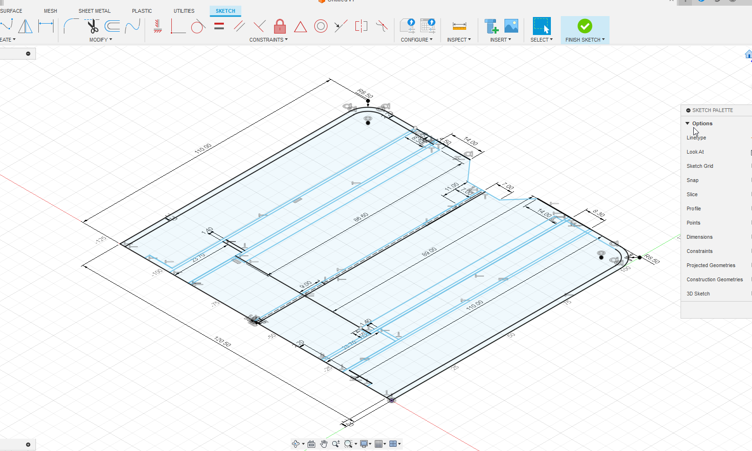Screen dimensions: 752x451
Task: Apply the Concentric constraint
Action: 321,26
